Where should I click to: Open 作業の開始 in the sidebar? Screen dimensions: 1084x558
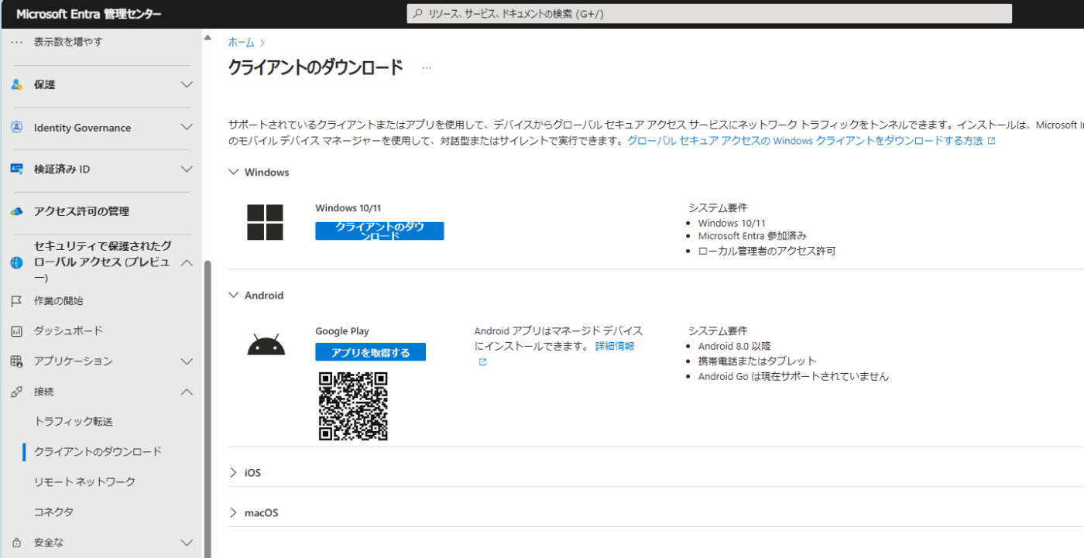pyautogui.click(x=58, y=301)
